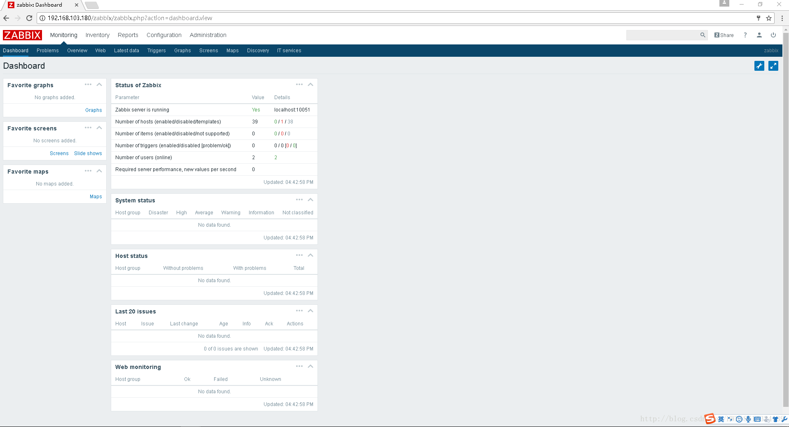Open the Reports main menu
The height and width of the screenshot is (427, 789).
click(x=128, y=35)
